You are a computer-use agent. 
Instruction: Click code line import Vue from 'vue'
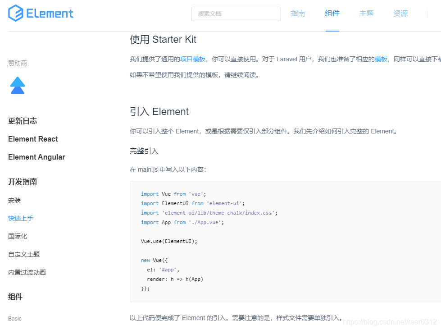173,194
